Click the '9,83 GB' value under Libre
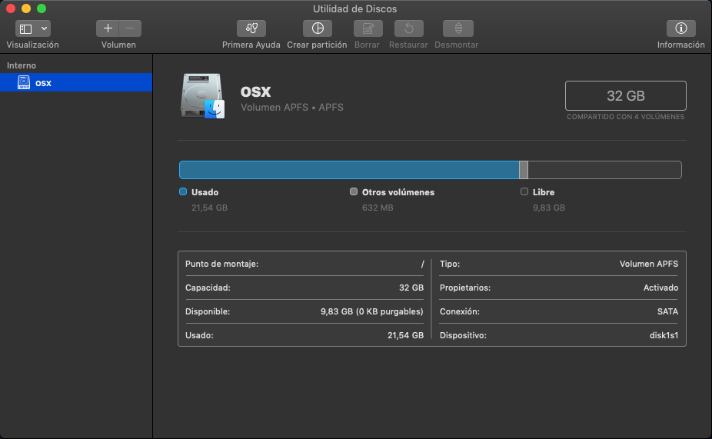712x439 pixels. point(549,208)
